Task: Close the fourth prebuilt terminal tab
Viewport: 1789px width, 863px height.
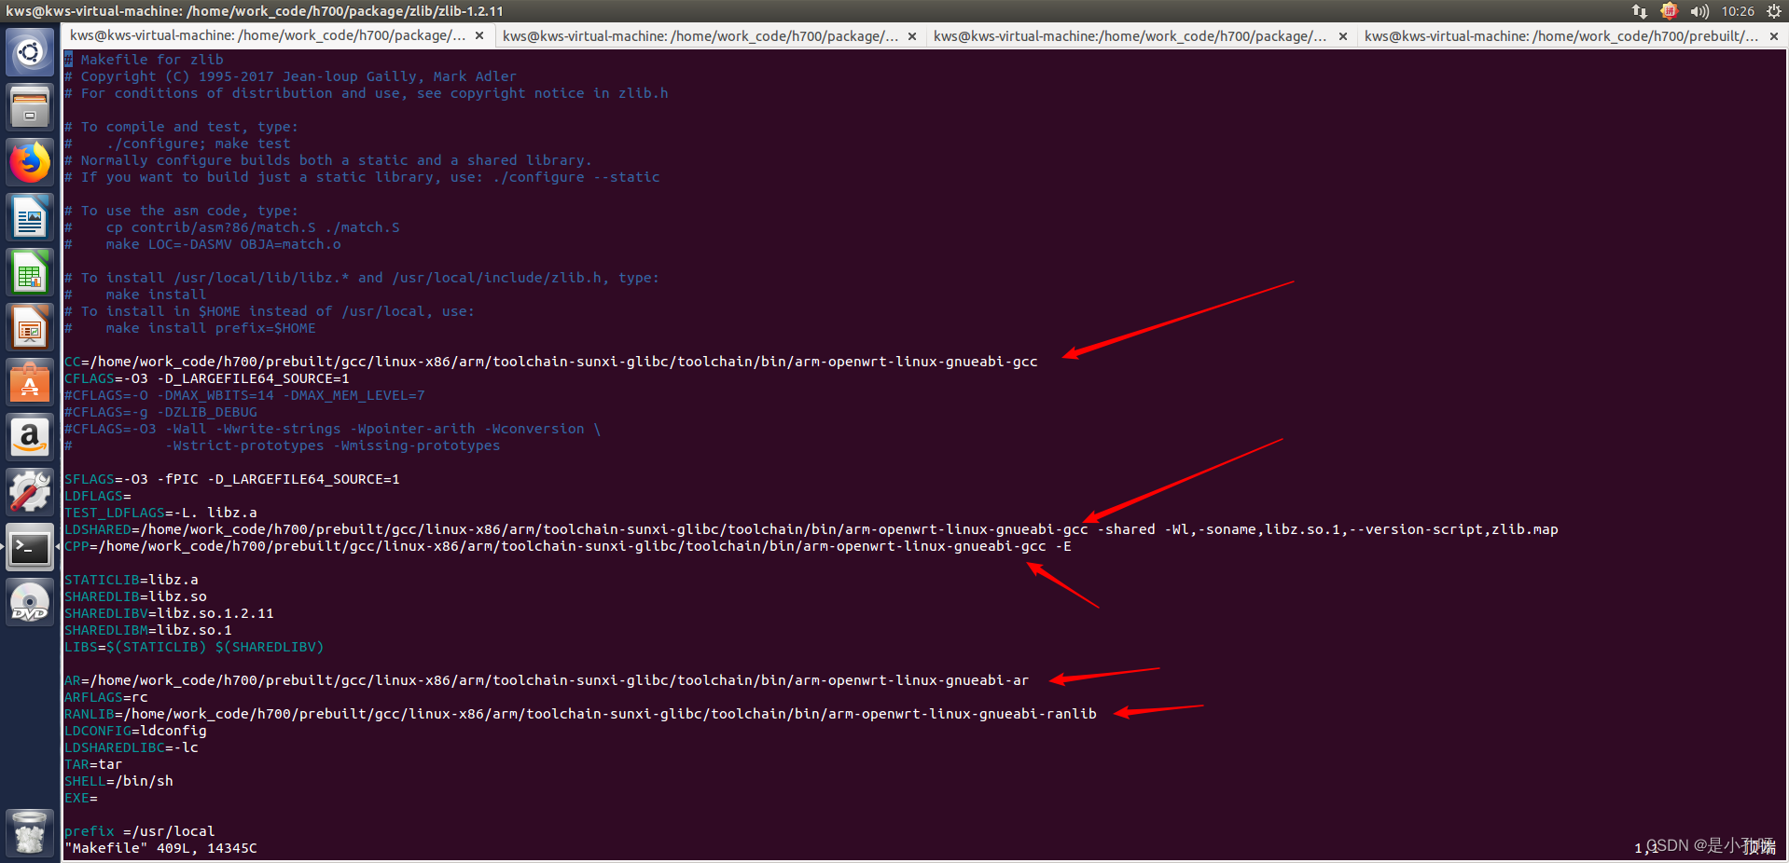Action: (x=1774, y=36)
